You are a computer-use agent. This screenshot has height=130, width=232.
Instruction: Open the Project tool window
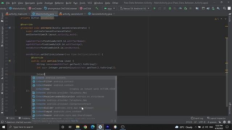[x=2, y=17]
